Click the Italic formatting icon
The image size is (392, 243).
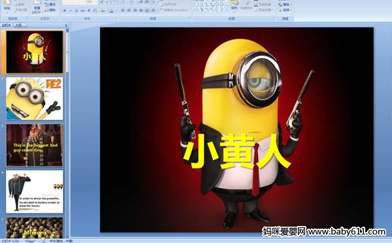tap(71, 10)
